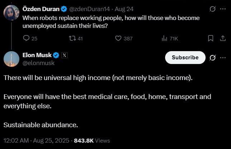Subscribe to Elon Musk

coord(185,58)
